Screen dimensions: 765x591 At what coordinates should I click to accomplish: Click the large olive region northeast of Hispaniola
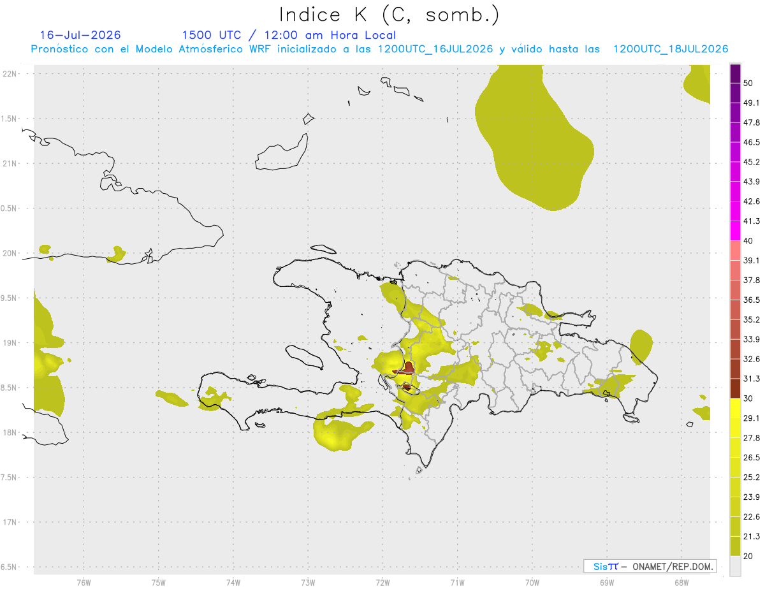click(x=534, y=137)
